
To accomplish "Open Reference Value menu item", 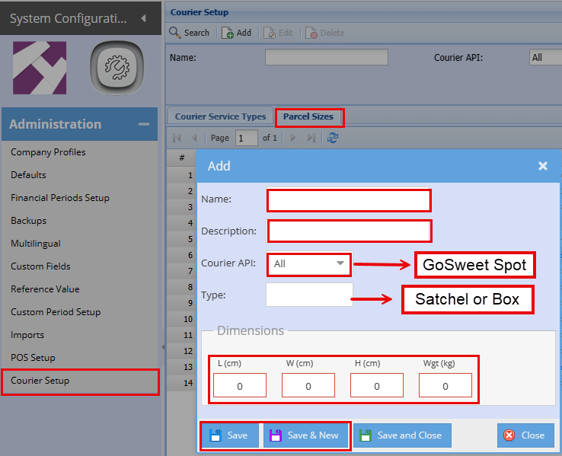I will pos(45,289).
